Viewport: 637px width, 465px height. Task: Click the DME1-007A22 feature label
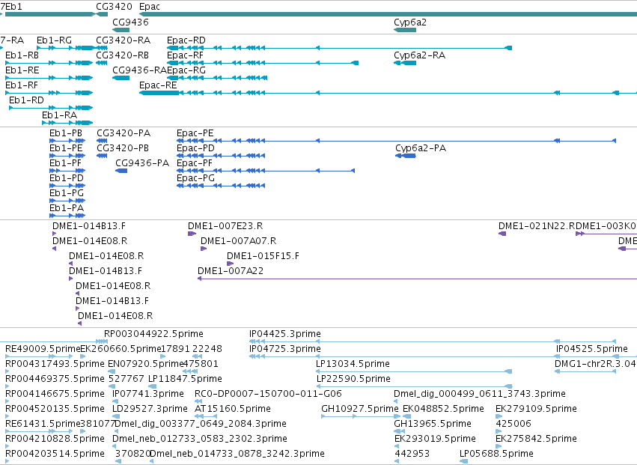click(231, 272)
